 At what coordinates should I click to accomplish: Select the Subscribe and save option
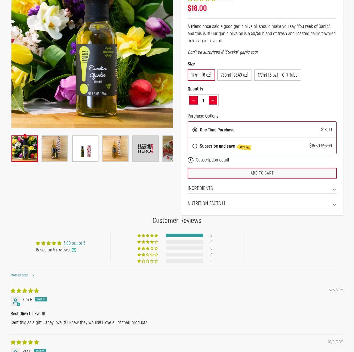click(262, 146)
